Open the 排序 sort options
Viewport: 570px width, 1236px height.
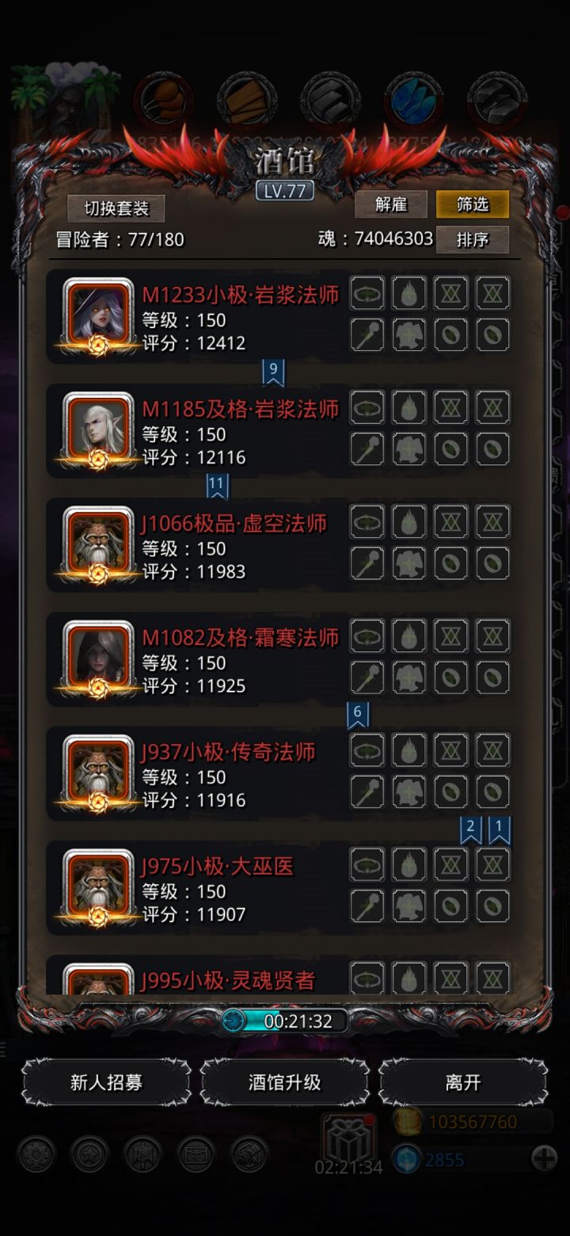473,239
